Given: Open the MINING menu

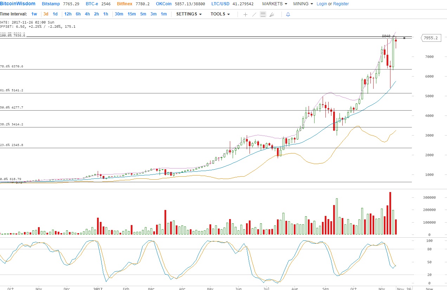Looking at the screenshot, I should (303, 4).
